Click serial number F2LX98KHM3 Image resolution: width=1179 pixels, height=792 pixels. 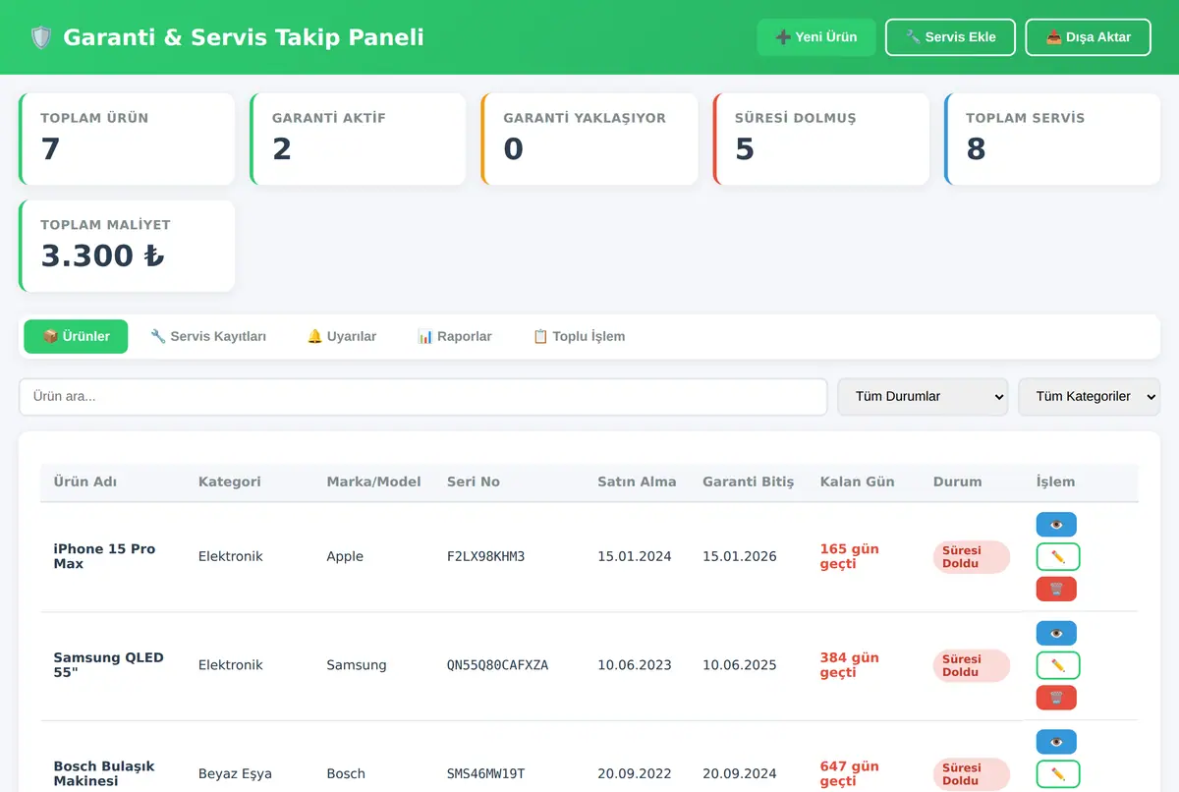pos(486,557)
